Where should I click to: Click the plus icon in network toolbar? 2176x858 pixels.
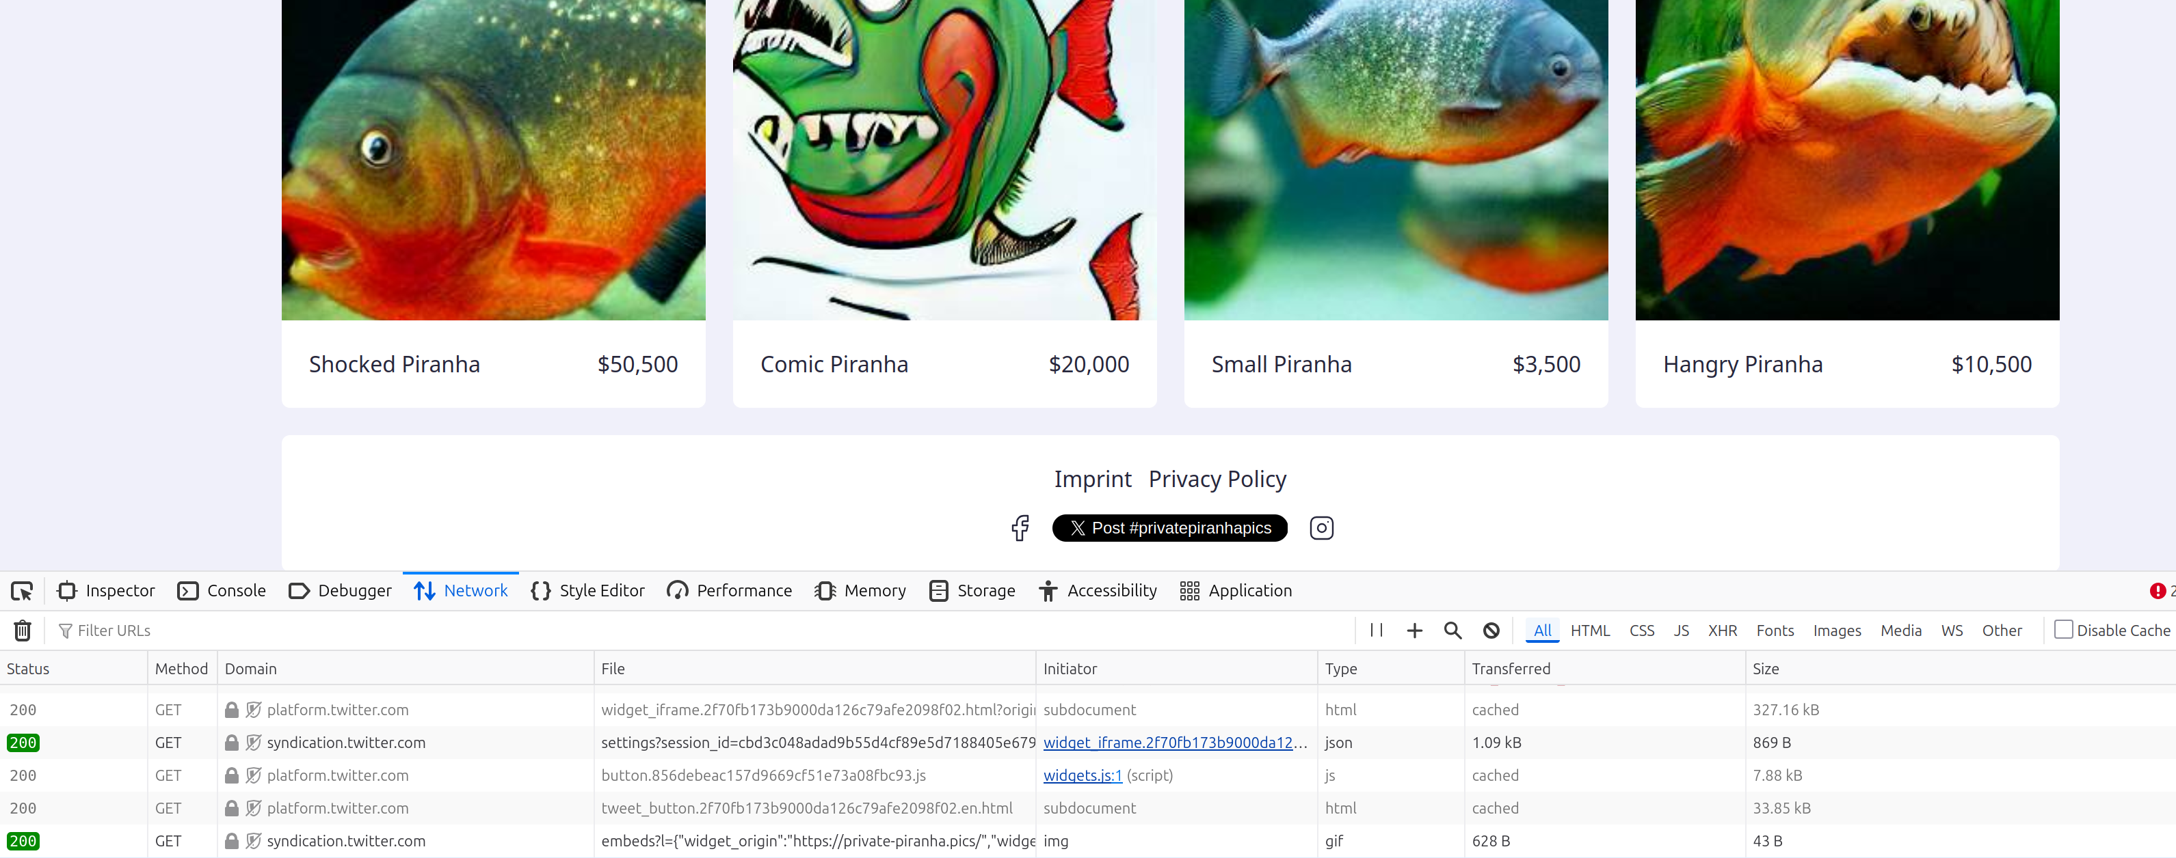tap(1414, 631)
